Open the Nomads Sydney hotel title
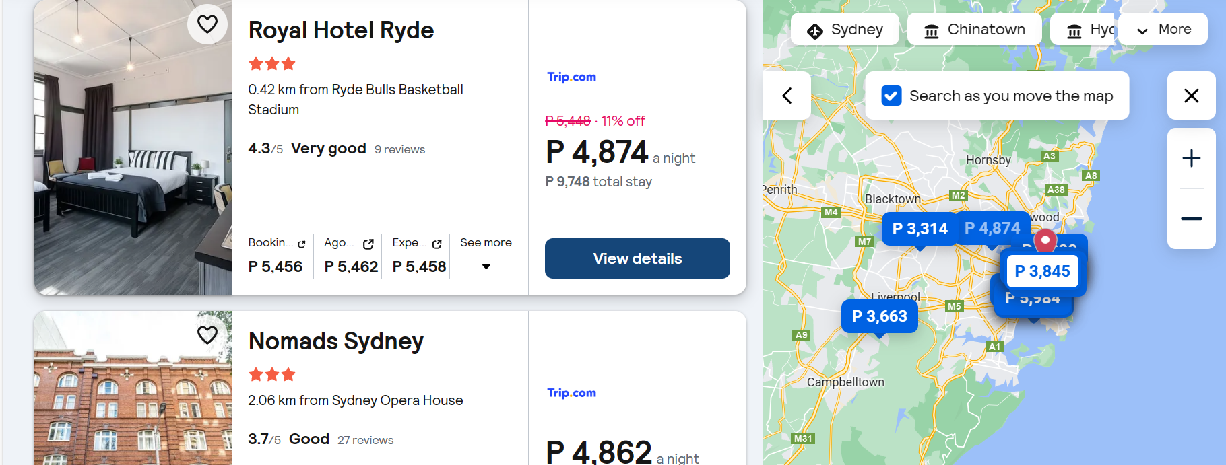The image size is (1226, 465). (x=335, y=341)
